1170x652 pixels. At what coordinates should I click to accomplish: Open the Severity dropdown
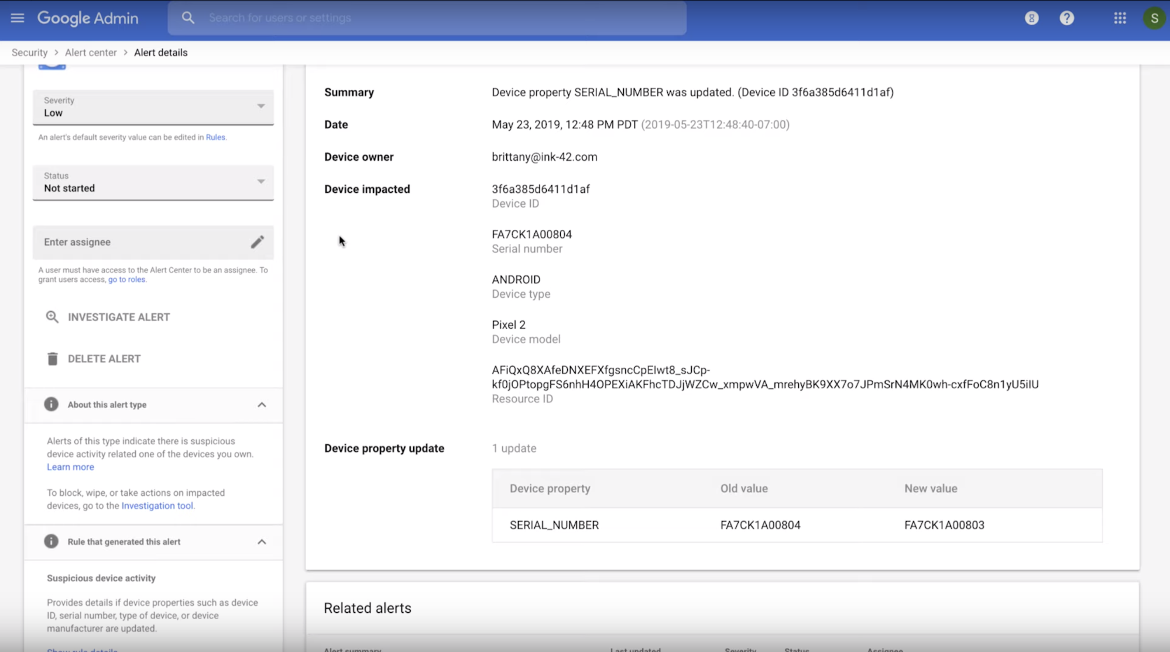[x=153, y=107]
